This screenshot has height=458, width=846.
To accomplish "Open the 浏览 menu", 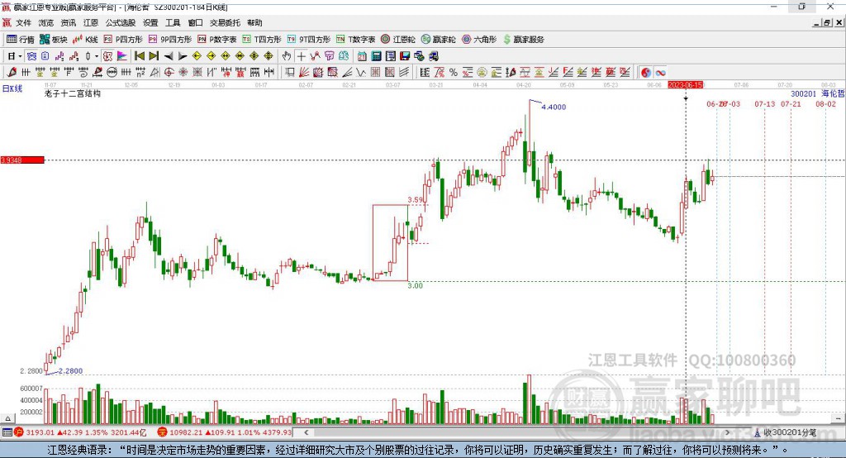I will tap(46, 22).
